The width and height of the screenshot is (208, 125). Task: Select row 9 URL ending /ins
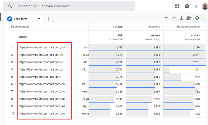coord(42,106)
